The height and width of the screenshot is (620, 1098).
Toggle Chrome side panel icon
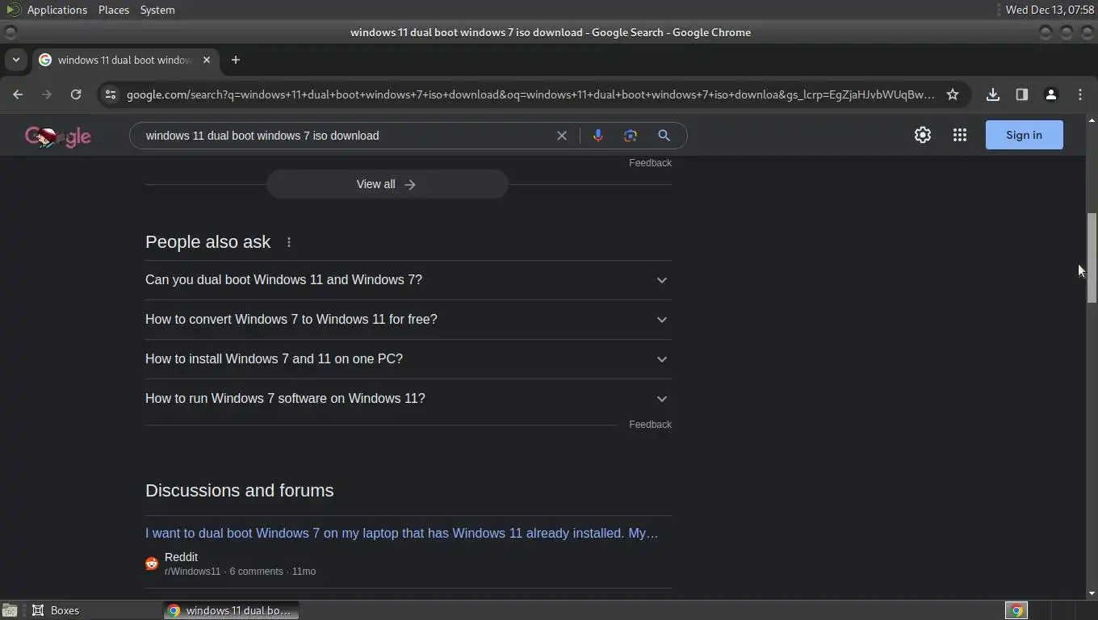pyautogui.click(x=1022, y=94)
